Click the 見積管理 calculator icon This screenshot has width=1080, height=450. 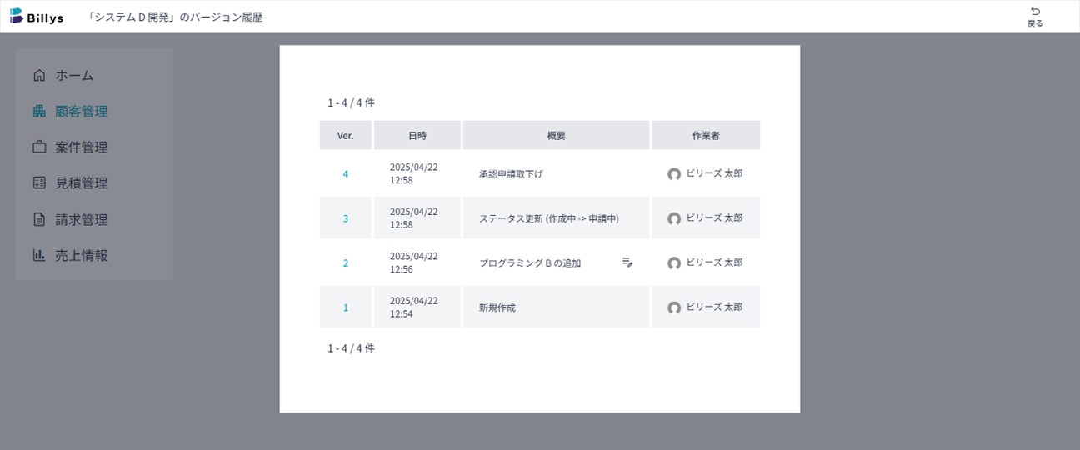tap(39, 182)
